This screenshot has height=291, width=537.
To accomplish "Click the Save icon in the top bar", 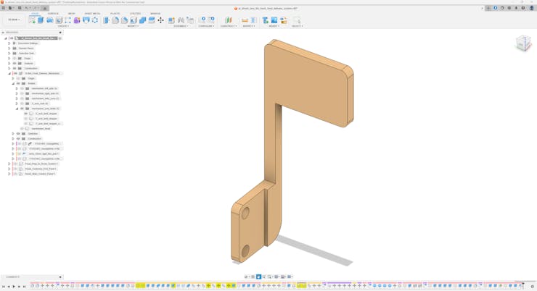I will (x=20, y=8).
